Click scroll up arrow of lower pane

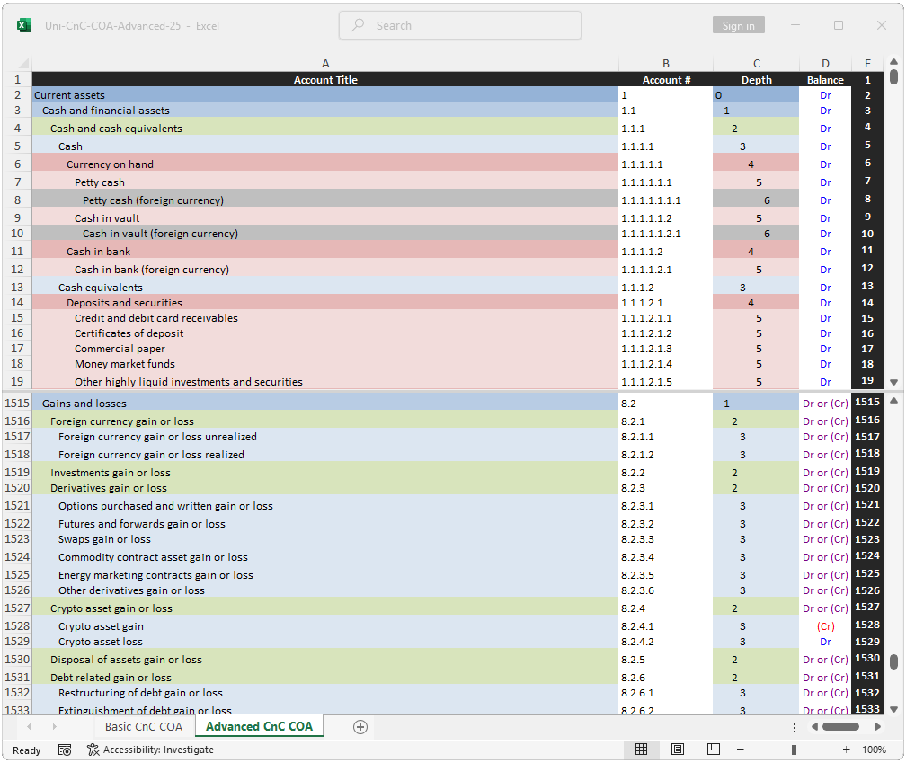coord(893,400)
